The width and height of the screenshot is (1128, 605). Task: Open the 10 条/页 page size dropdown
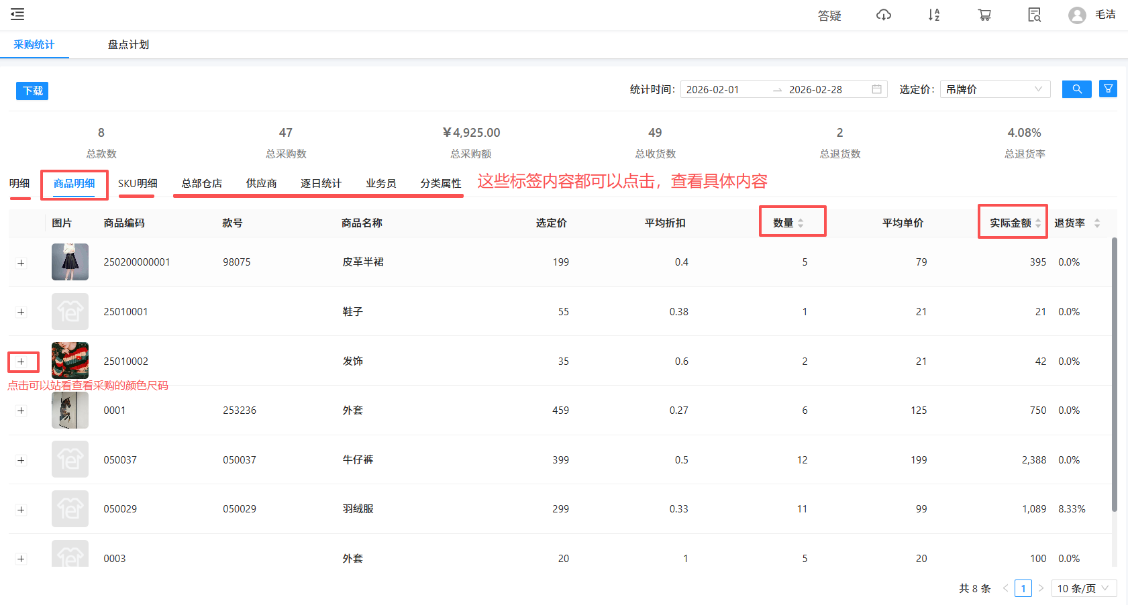[x=1083, y=588]
